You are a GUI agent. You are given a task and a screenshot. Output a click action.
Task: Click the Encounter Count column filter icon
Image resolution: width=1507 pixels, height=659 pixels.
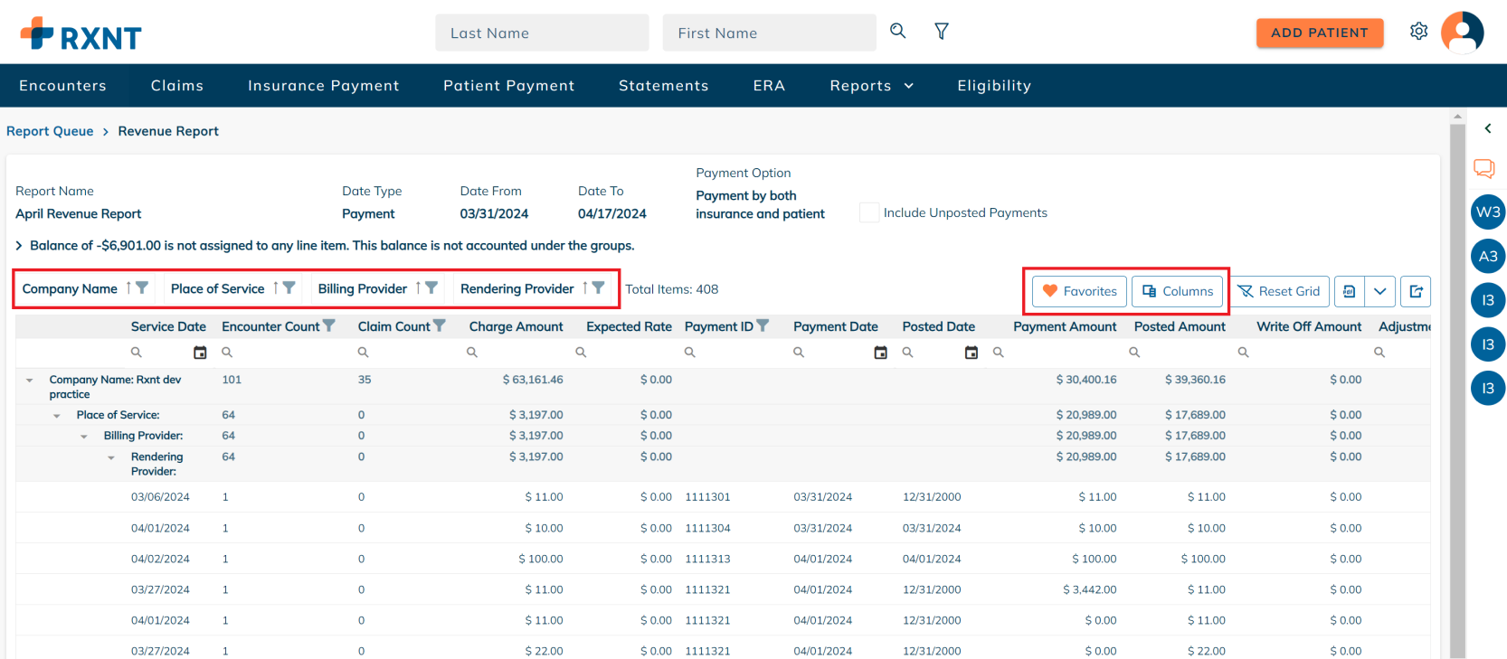click(329, 325)
